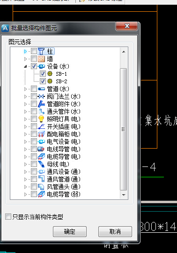Select the 通风设备(通) tree label
The image size is (177, 253).
coord(63,172)
